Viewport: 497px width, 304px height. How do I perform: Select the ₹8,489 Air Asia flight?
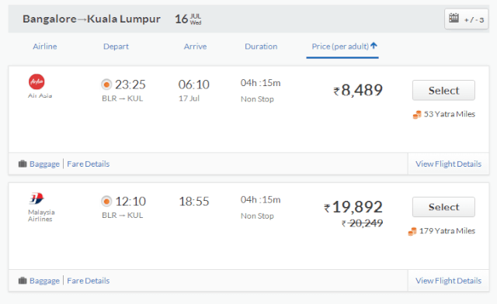click(x=443, y=90)
